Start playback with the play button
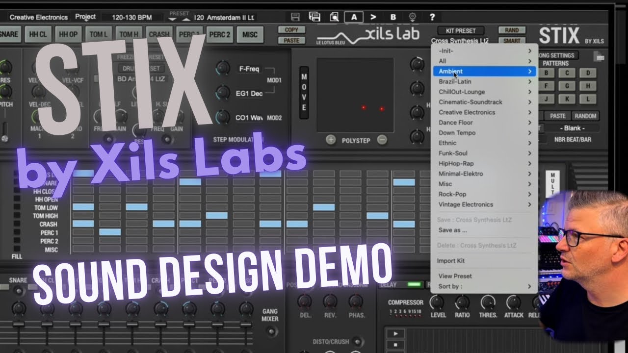 (x=395, y=333)
